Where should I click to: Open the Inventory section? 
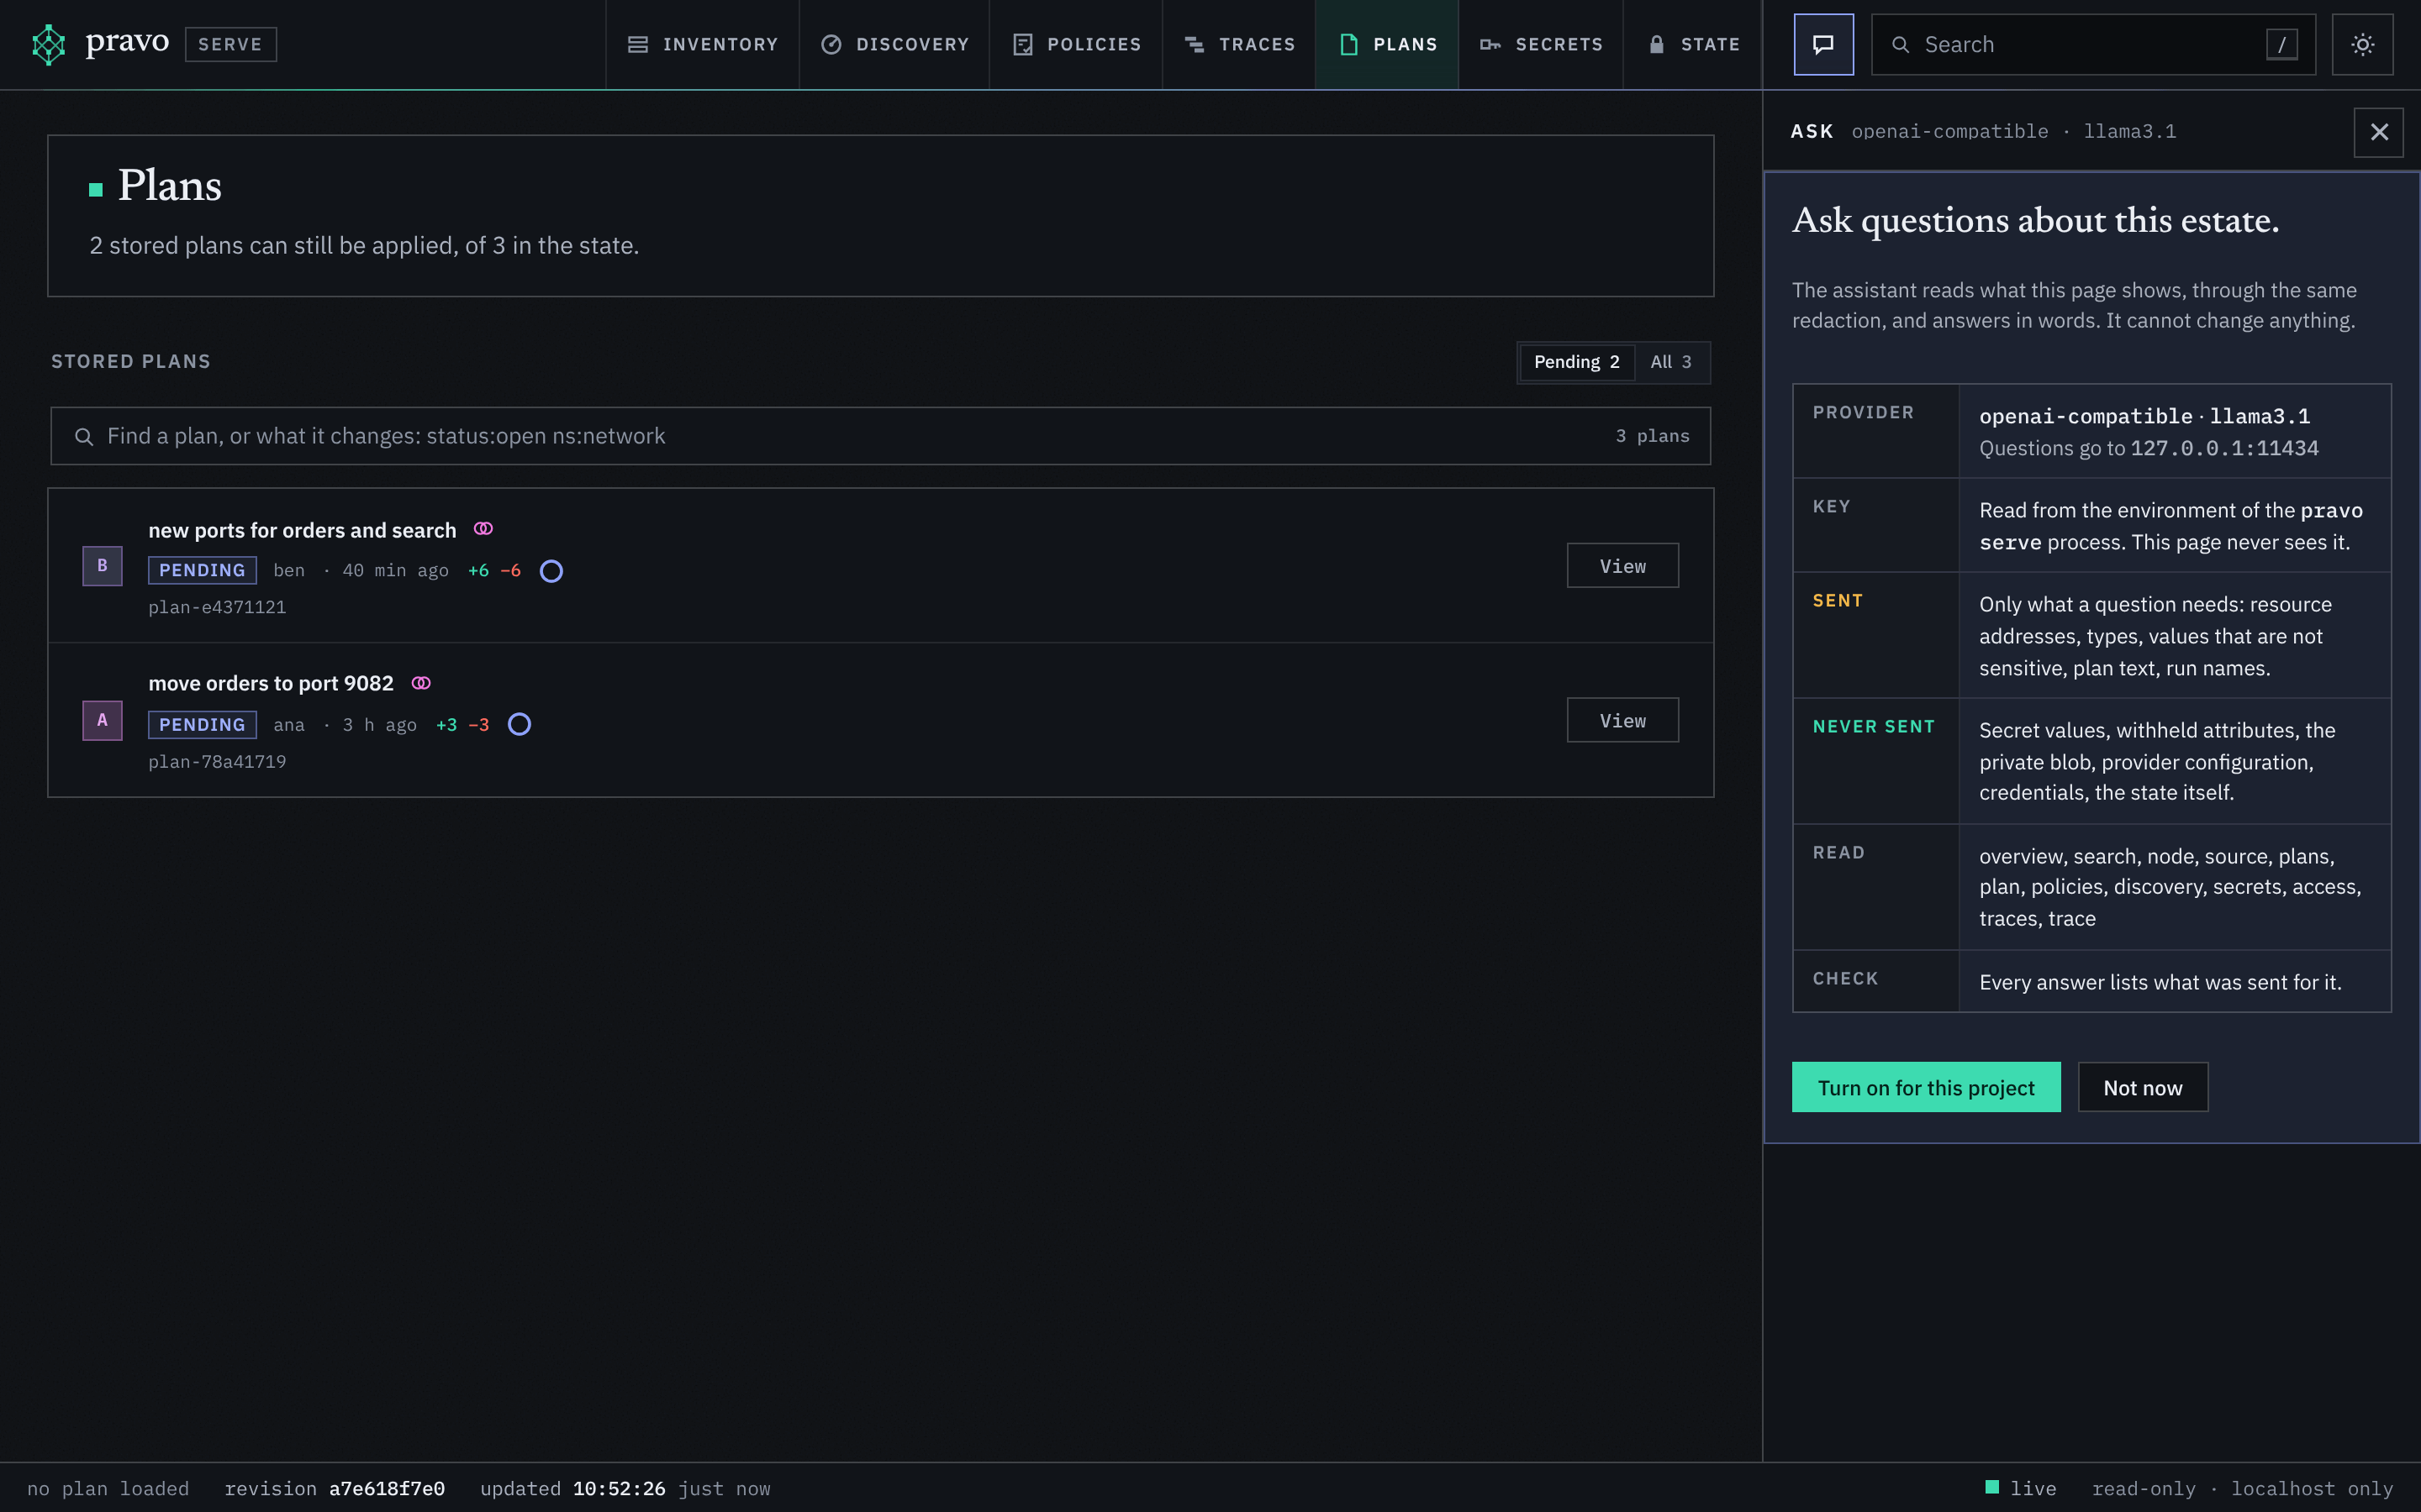(702, 44)
